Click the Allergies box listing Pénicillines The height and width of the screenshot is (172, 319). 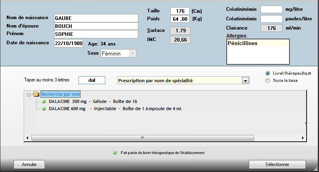(x=258, y=51)
